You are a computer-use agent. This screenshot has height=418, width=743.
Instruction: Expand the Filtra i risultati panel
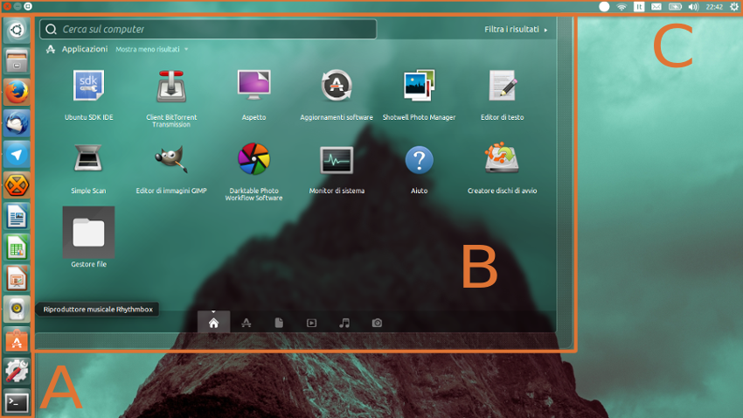516,30
